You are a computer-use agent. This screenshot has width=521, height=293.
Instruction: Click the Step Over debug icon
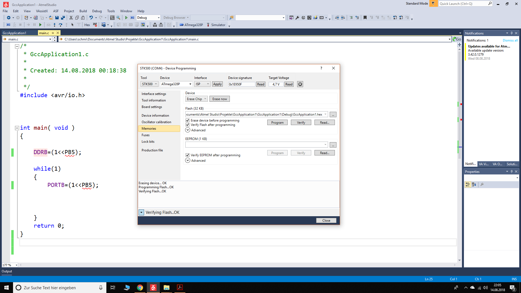click(x=61, y=25)
